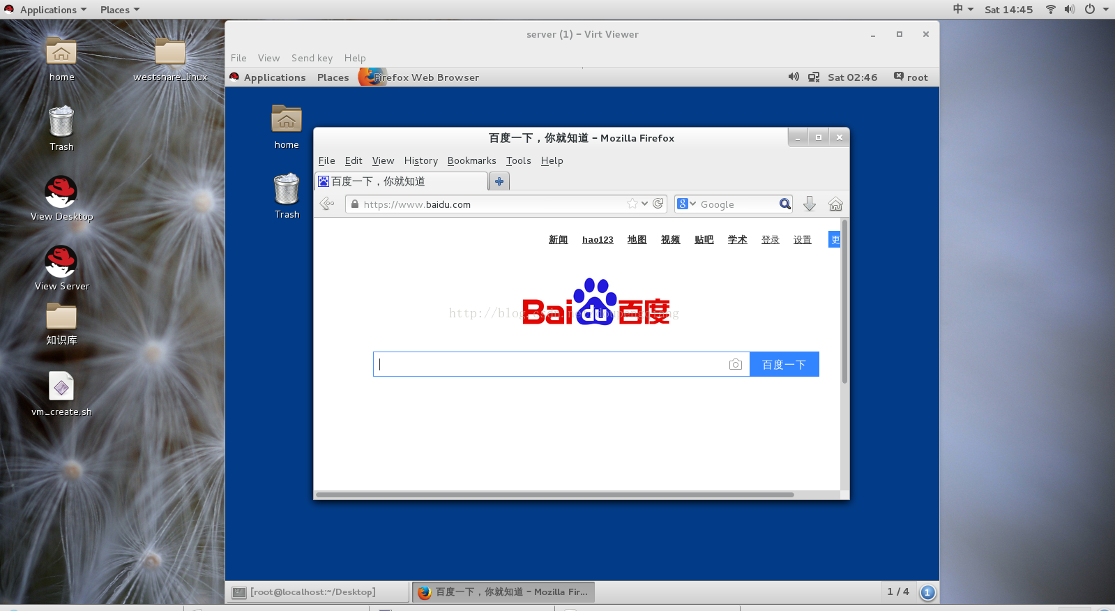
Task: Open the 学术 link
Action: [x=737, y=239]
